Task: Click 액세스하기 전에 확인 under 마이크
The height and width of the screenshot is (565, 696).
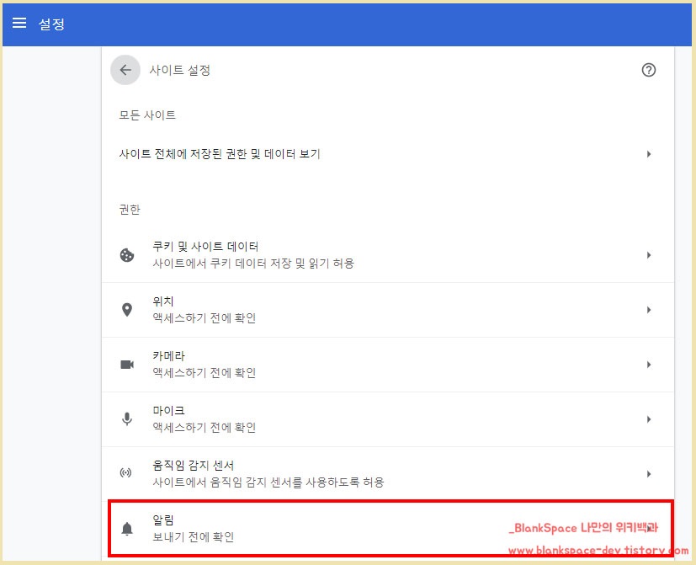Action: point(205,427)
